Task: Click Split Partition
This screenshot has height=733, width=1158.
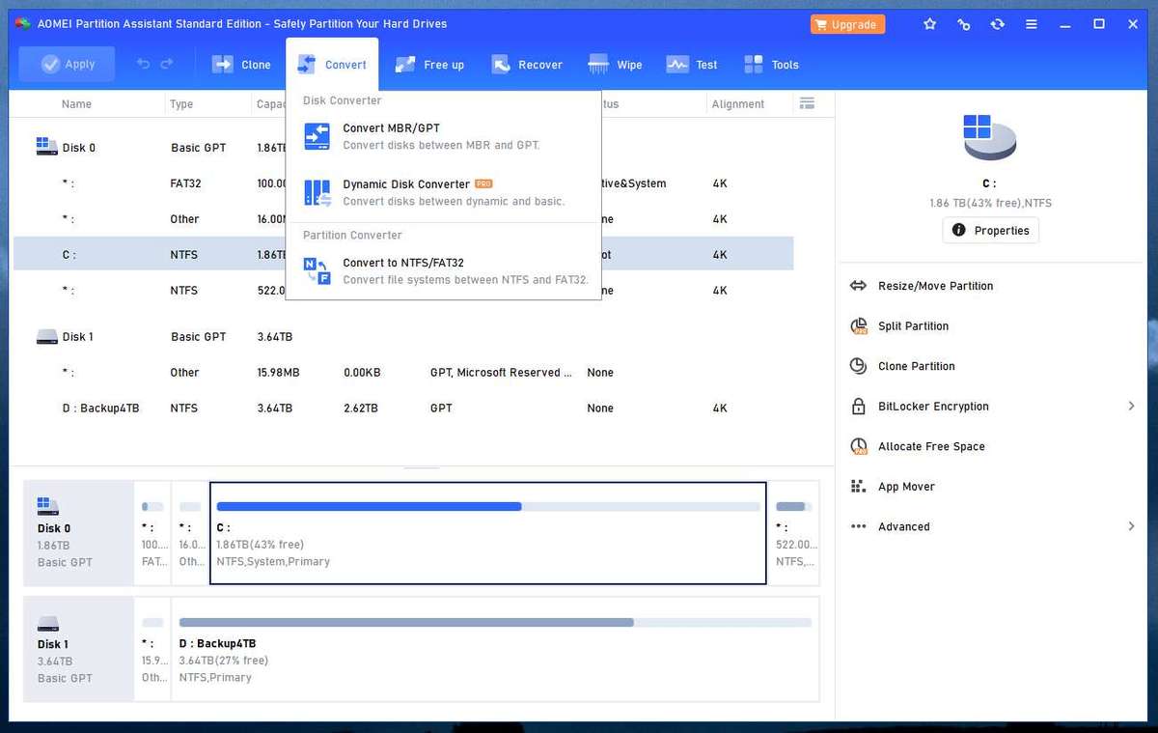Action: coord(913,326)
